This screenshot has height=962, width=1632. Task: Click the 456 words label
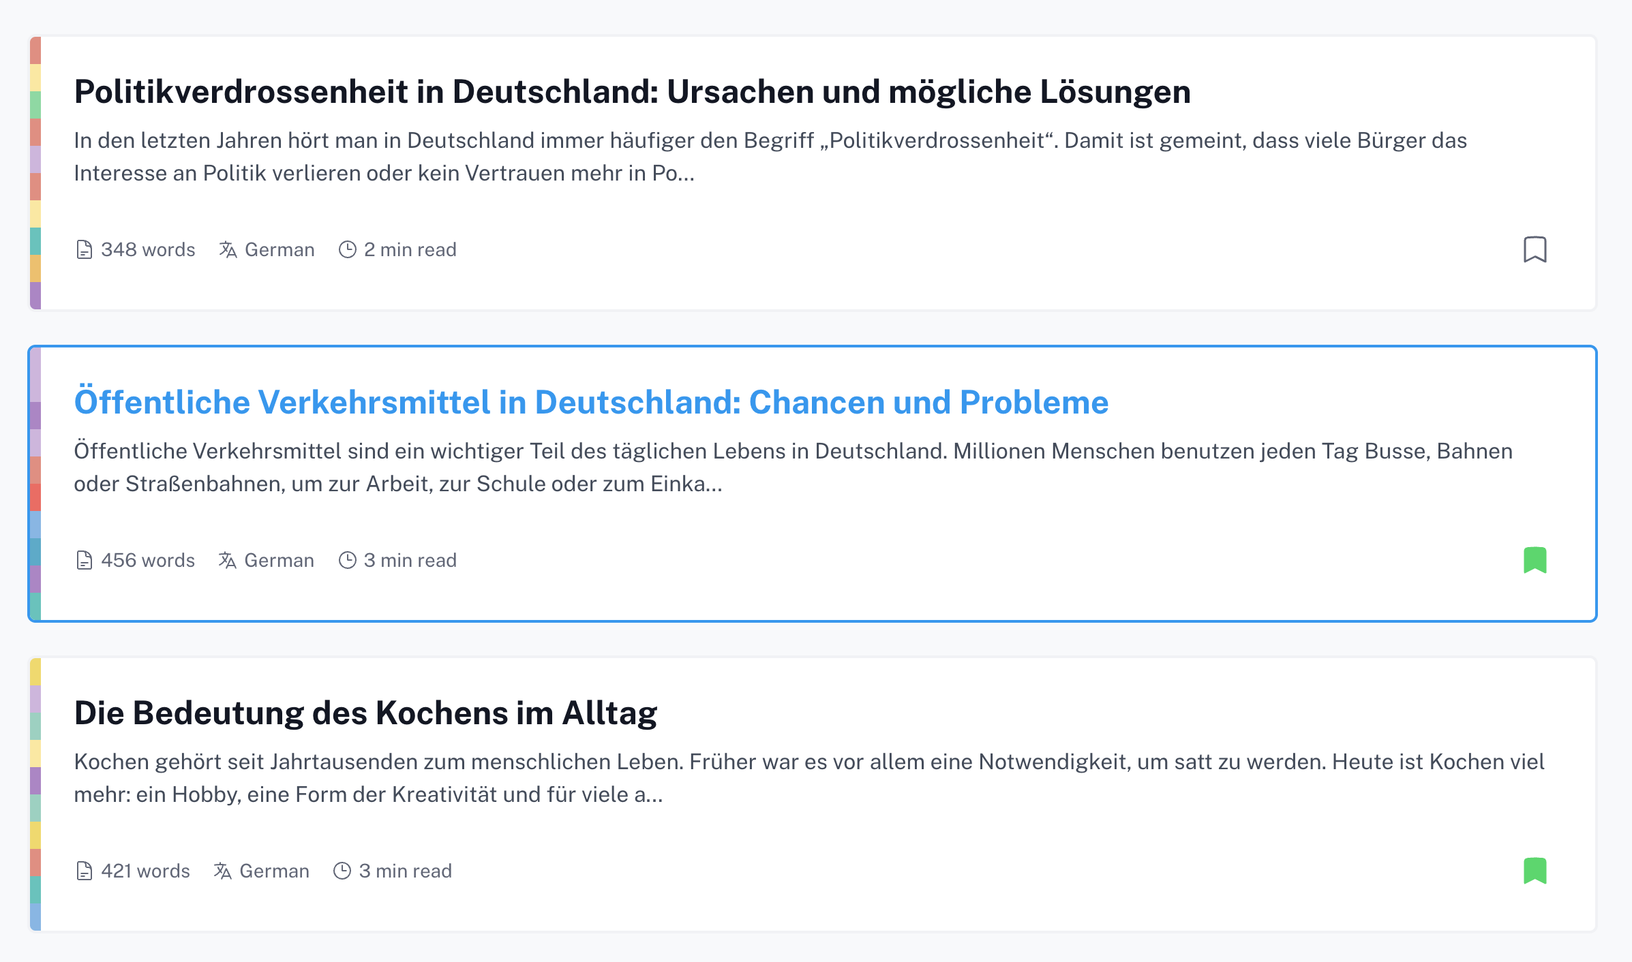pyautogui.click(x=148, y=561)
